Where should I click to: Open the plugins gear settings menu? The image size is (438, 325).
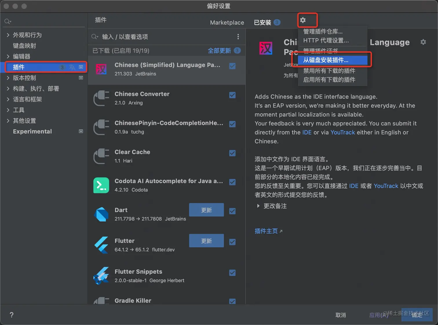tap(303, 20)
